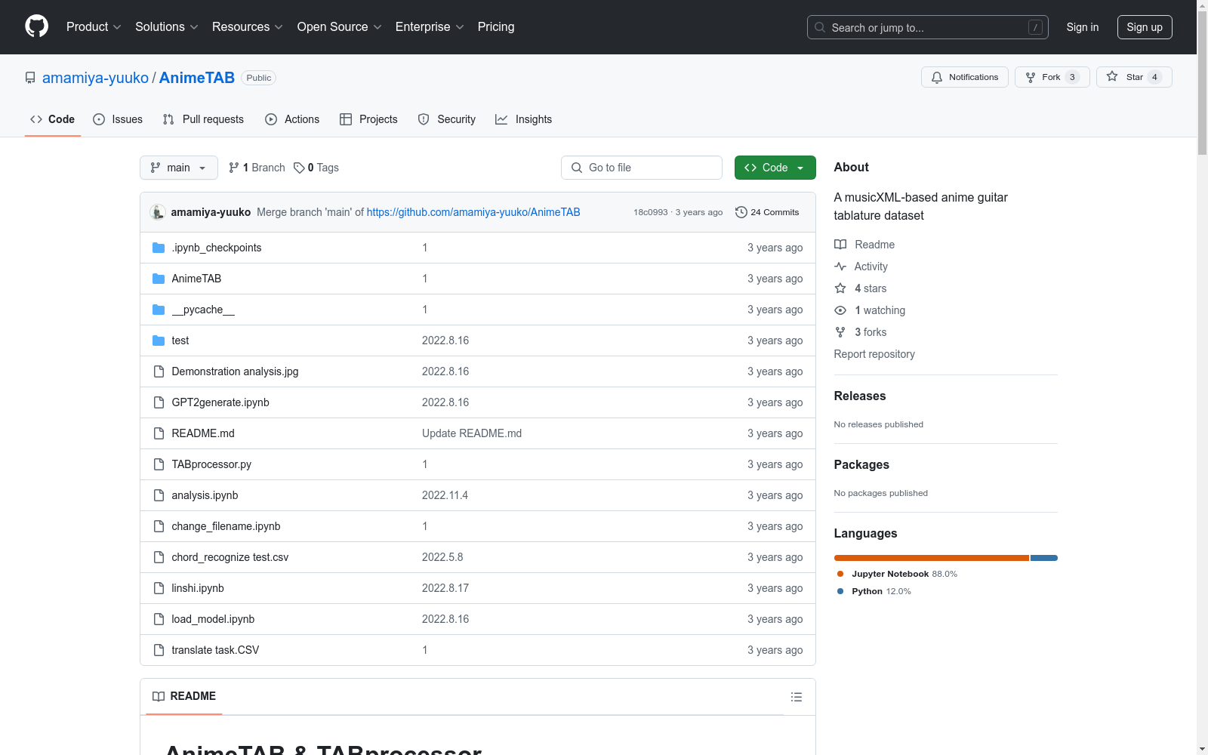
Task: Click the 2022.8.17 commit message
Action: pos(445,588)
